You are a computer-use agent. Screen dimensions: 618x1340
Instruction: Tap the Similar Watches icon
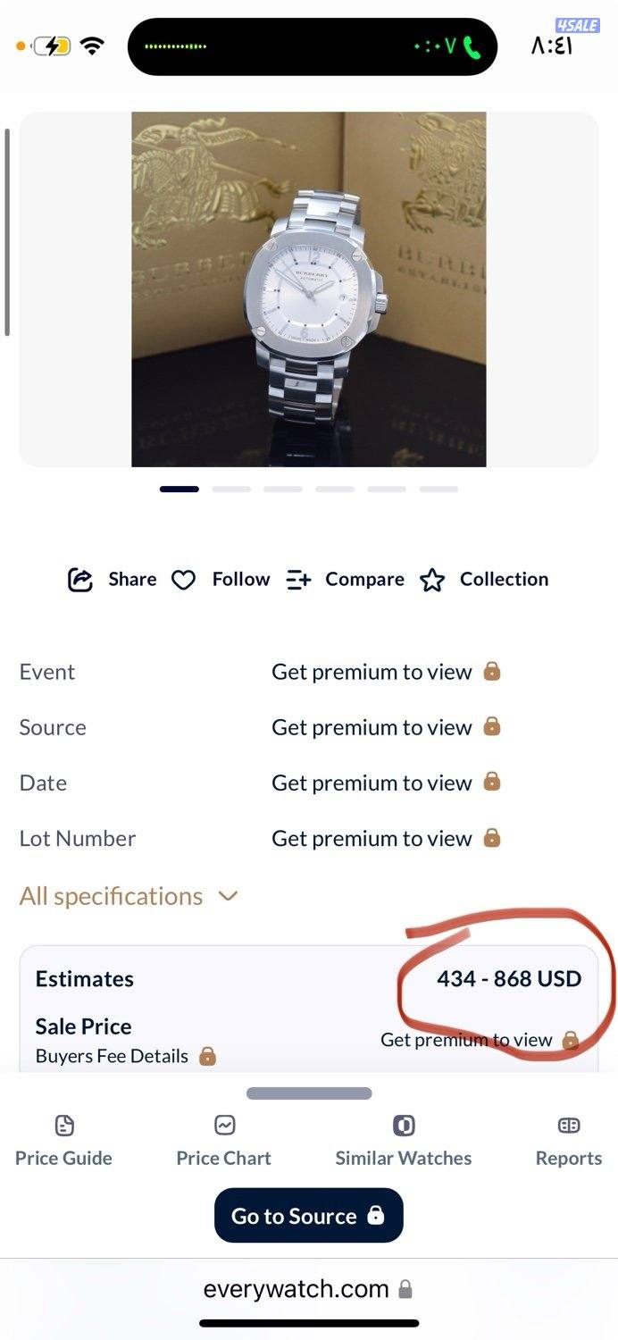404,1125
